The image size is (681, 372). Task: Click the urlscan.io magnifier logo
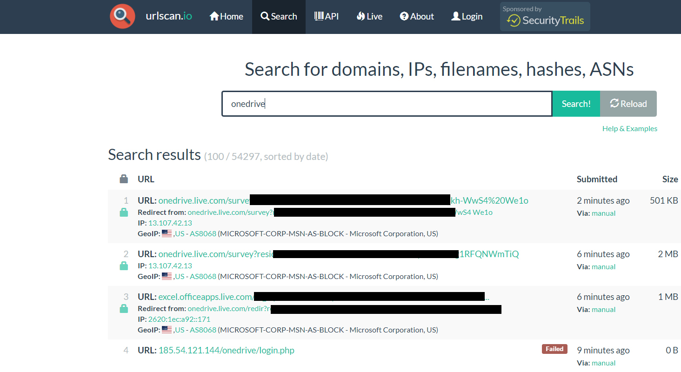click(x=122, y=16)
